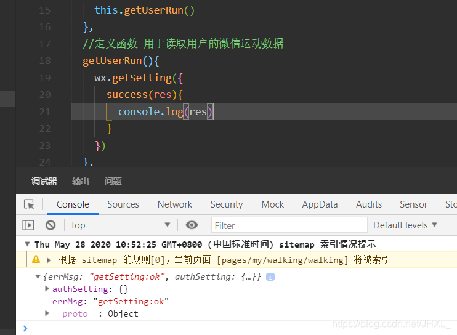Open the AppData tab
The height and width of the screenshot is (335, 457).
(x=320, y=204)
